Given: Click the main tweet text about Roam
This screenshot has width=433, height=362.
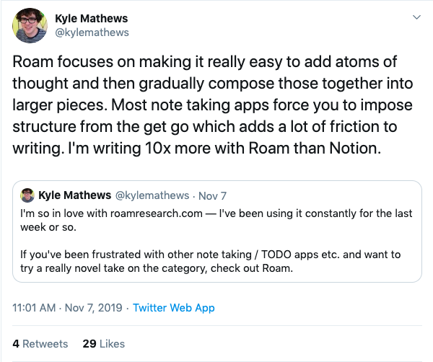Looking at the screenshot, I should (x=213, y=105).
